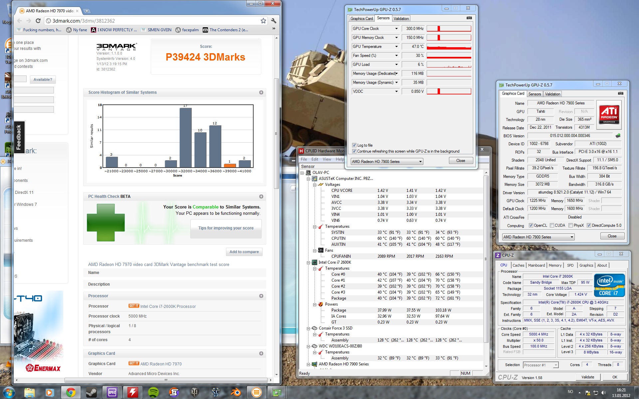The height and width of the screenshot is (399, 639).
Task: Open the GPU Temperature sensor dropdown
Action: point(396,47)
